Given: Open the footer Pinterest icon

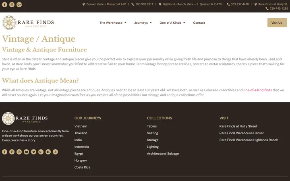Looking at the screenshot, I should (x=12, y=152).
